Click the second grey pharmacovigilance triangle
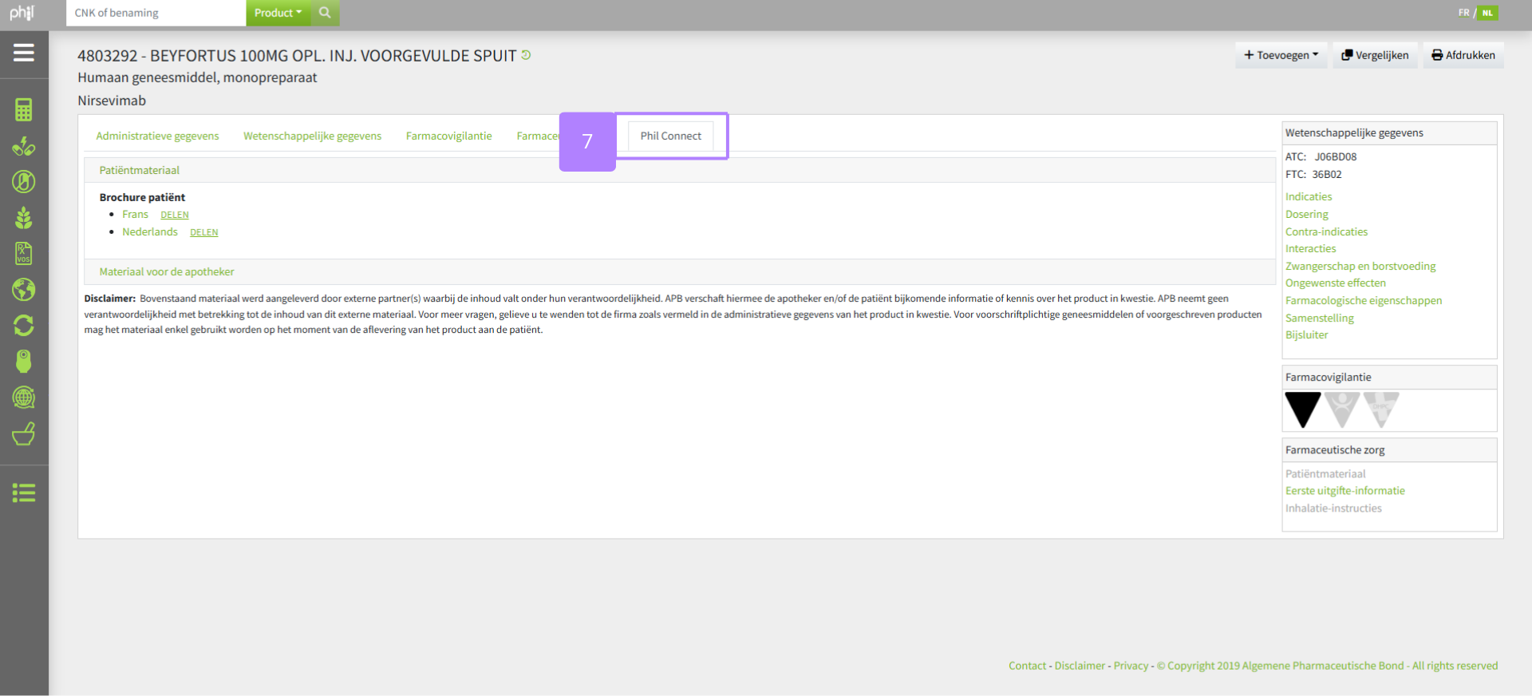 coord(1343,409)
